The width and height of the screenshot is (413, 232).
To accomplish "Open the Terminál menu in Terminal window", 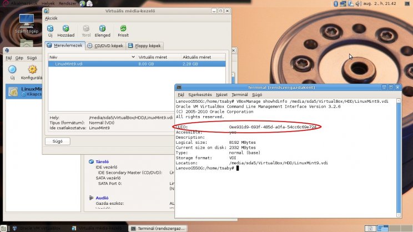I will [x=240, y=94].
